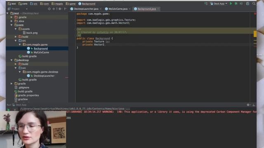Open DesktopLauncher in project tree

40,76
